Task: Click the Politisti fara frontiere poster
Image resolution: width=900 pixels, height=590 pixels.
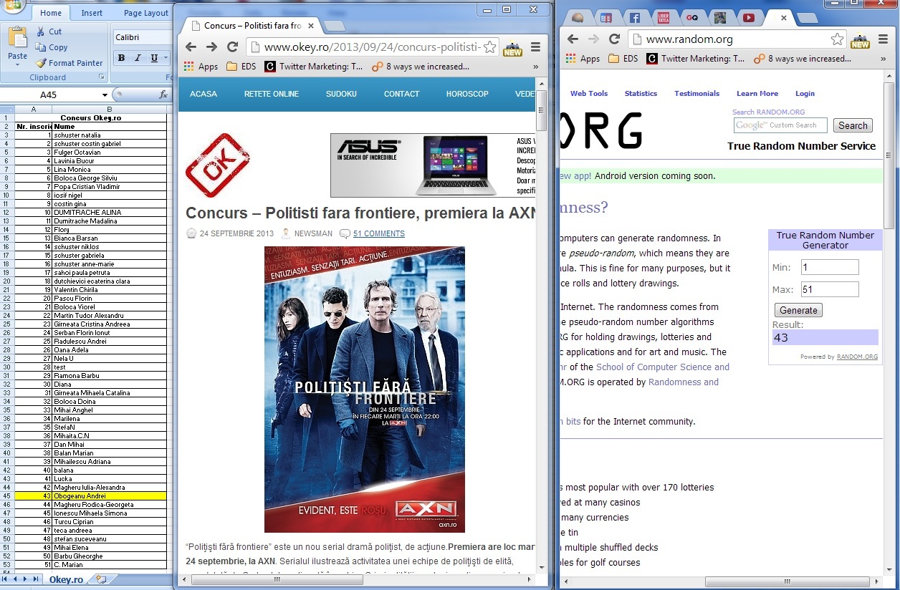Action: (x=365, y=390)
